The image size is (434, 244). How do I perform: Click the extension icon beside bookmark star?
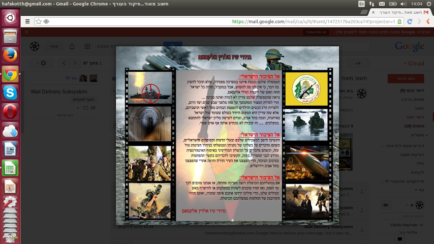(x=46, y=21)
